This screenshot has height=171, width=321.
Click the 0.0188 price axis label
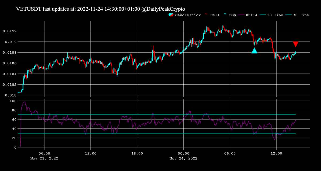tap(9, 53)
